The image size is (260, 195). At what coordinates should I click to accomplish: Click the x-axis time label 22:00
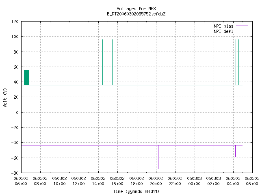click(x=175, y=184)
